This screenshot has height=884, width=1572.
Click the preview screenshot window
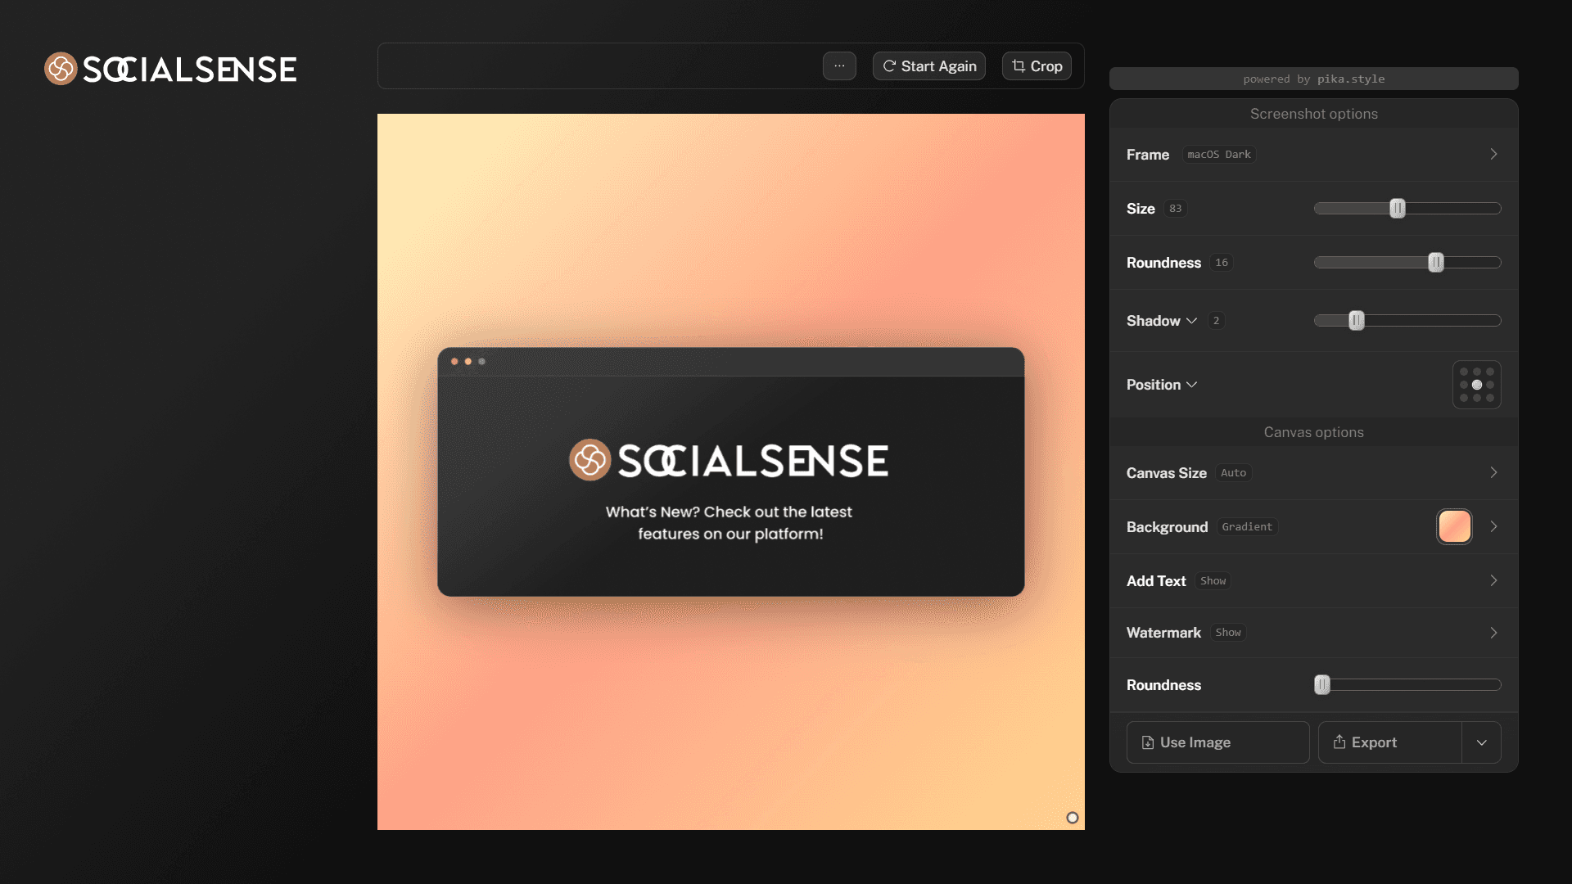pos(730,471)
